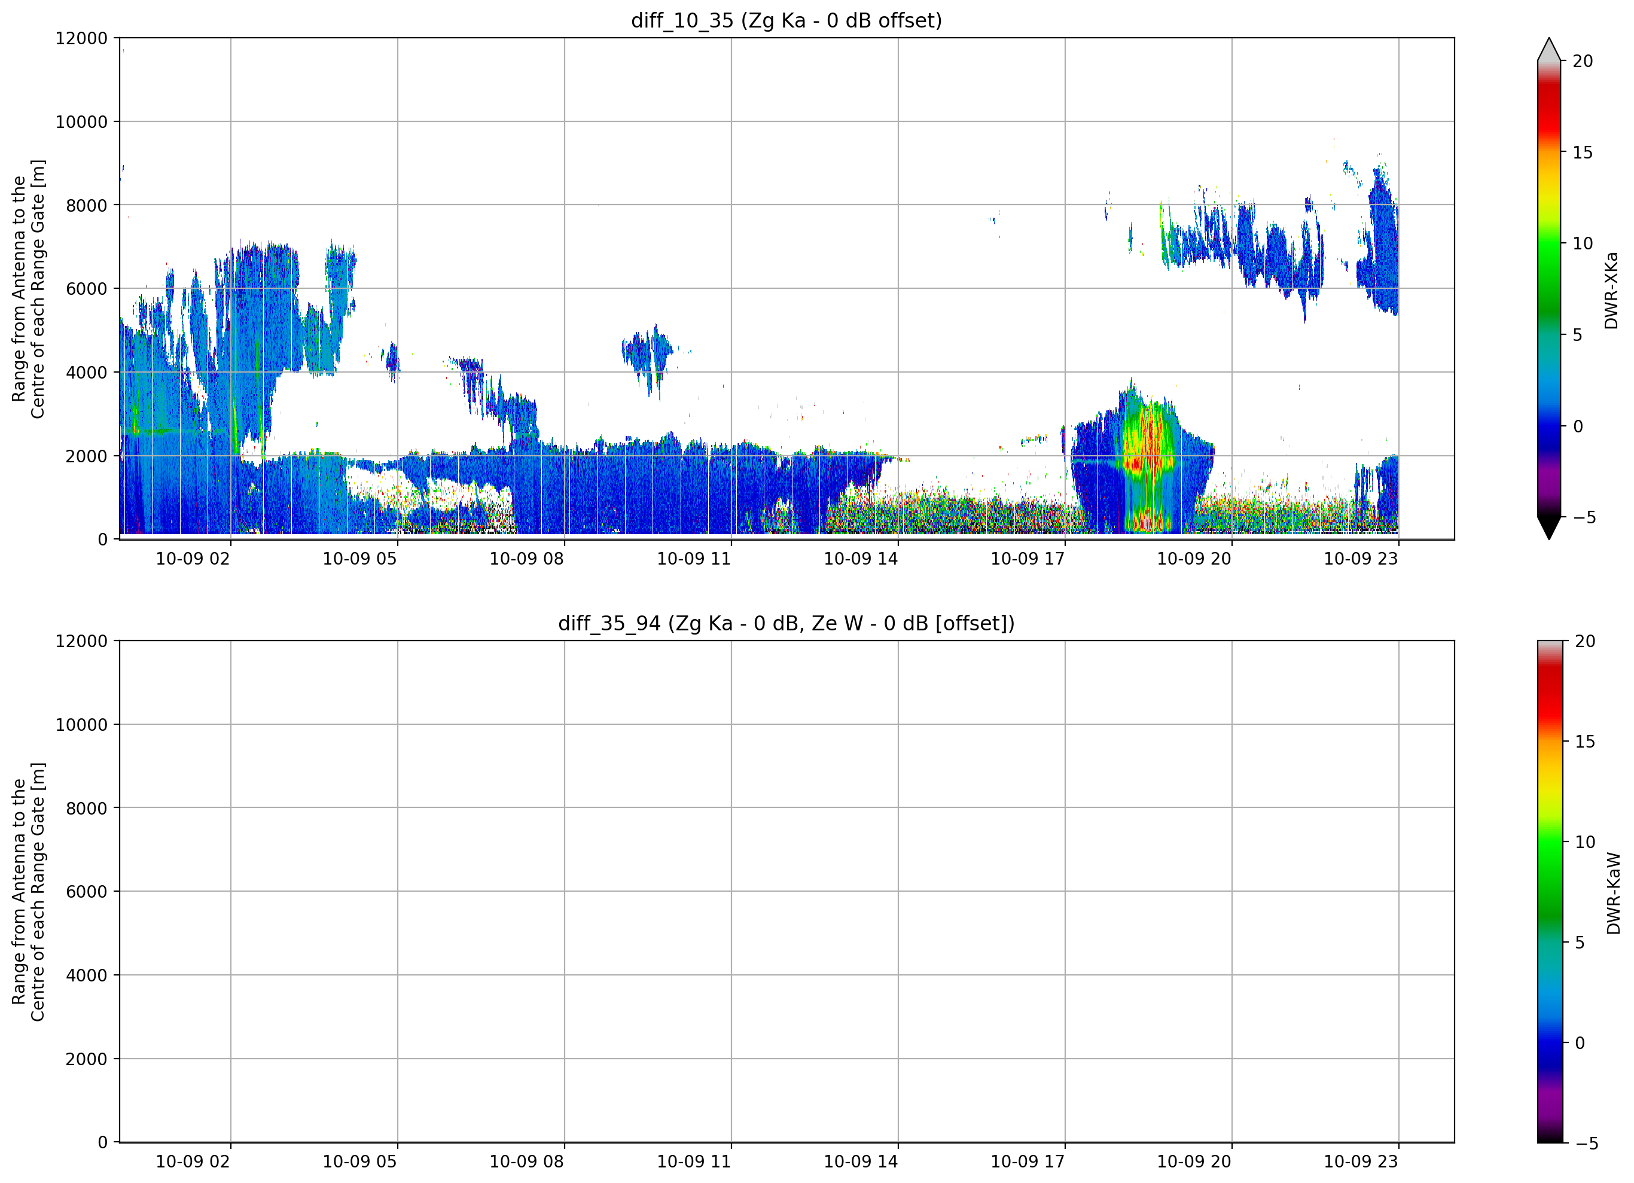This screenshot has width=1634, height=1183.
Task: Click the 10-09 02 tick label on top plot
Action: (x=193, y=559)
